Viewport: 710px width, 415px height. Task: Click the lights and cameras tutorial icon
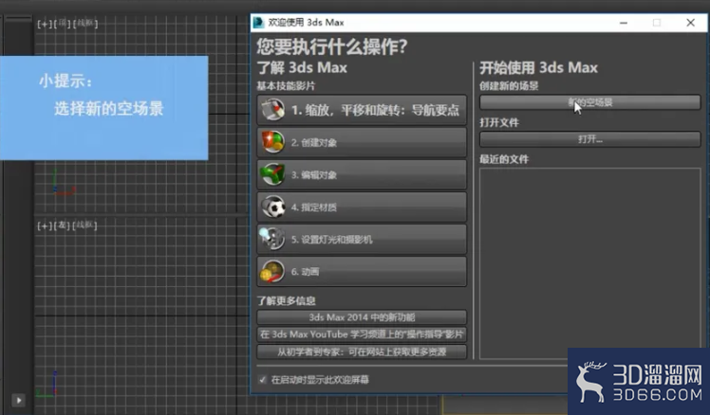(272, 239)
